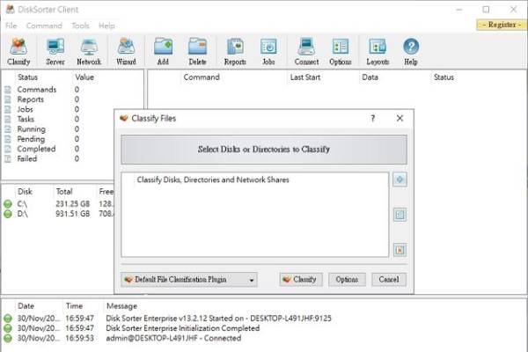
Task: Open Options in the main toolbar
Action: 340,51
